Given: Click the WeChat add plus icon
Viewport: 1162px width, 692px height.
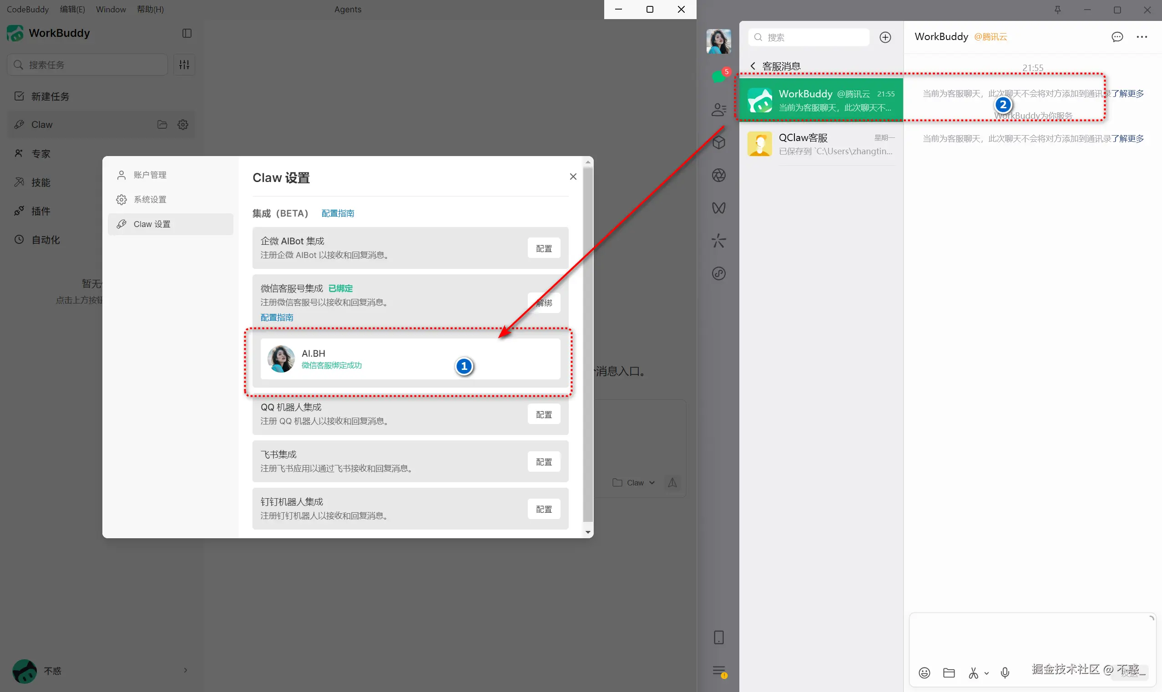Looking at the screenshot, I should point(884,37).
